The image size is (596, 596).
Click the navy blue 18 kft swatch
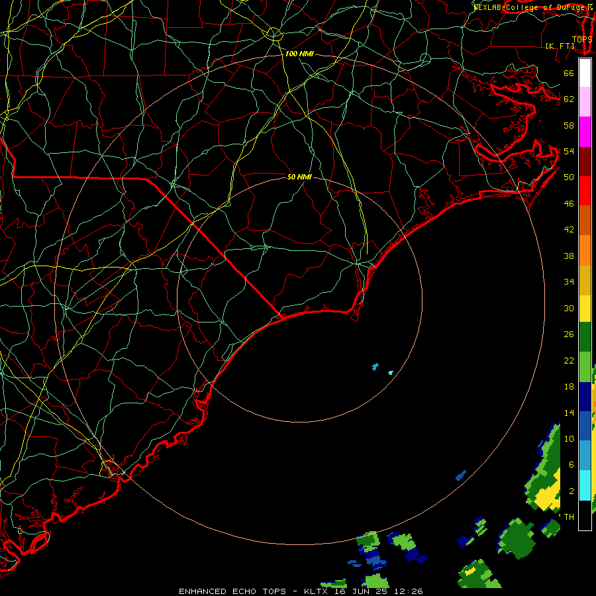click(585, 397)
